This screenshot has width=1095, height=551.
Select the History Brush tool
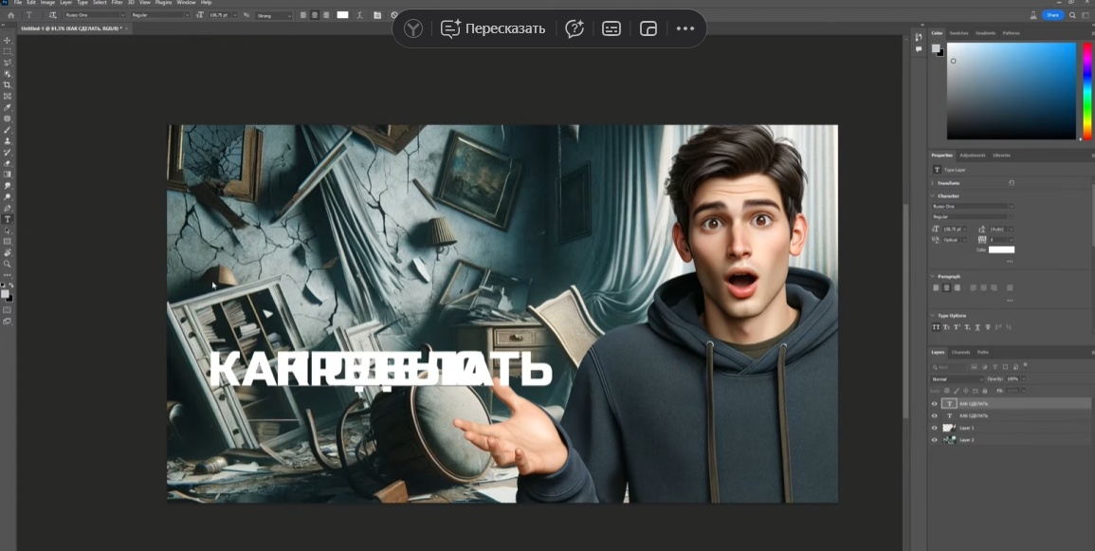[x=7, y=153]
